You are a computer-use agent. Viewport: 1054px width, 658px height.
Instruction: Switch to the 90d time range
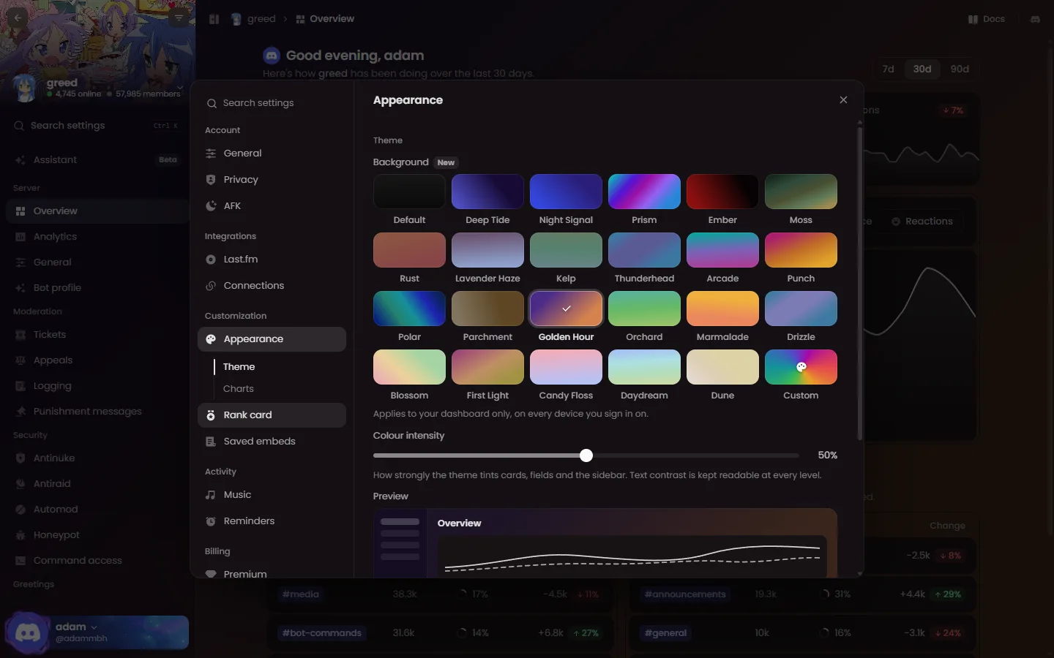point(960,69)
